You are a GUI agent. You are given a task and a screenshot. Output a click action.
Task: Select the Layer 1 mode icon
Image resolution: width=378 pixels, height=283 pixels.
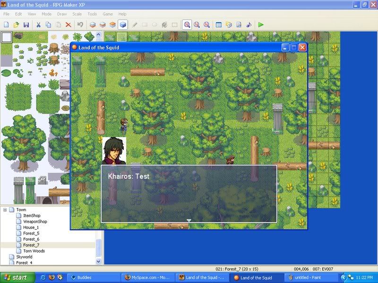coord(93,25)
